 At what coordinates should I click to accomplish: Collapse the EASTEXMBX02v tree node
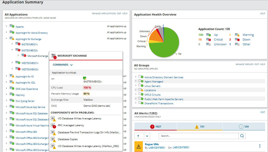pos(12,50)
